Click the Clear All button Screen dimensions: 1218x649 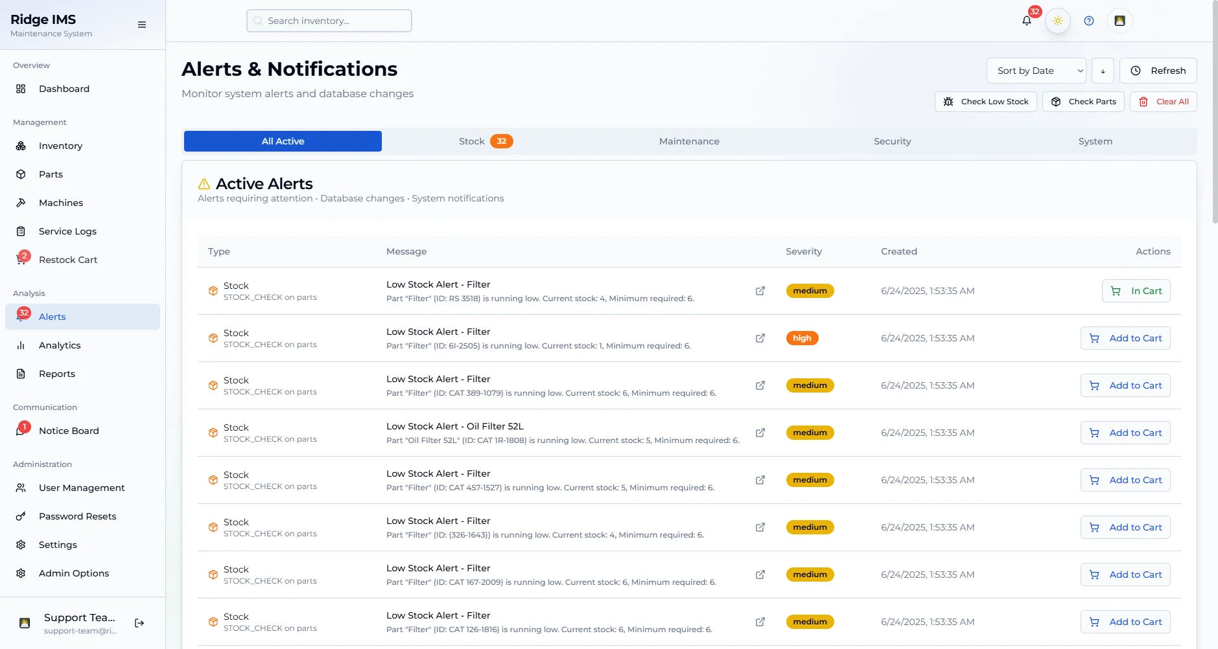click(x=1164, y=102)
